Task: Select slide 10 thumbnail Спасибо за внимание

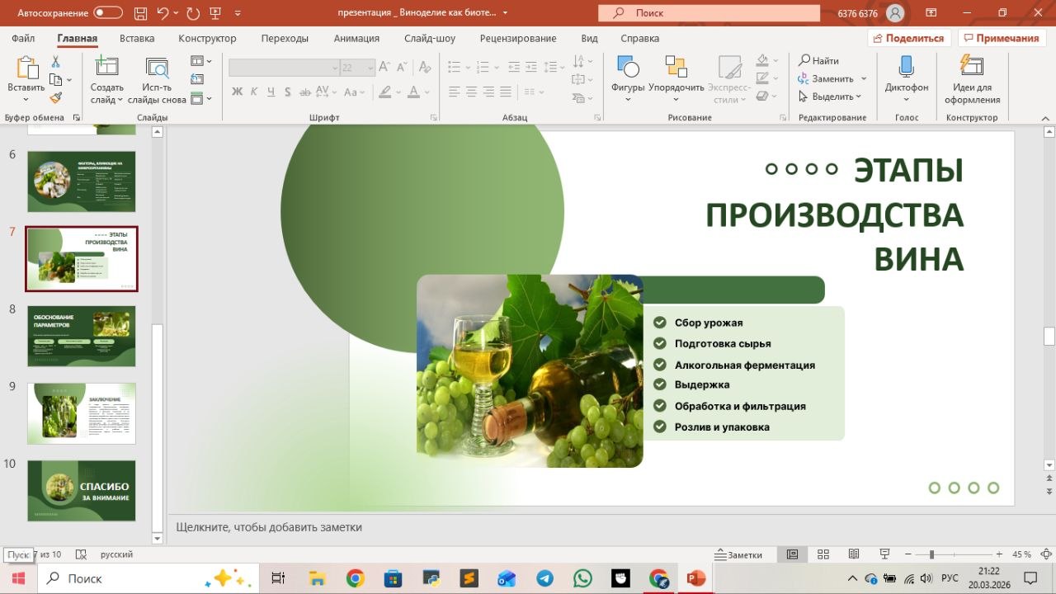Action: pos(82,490)
